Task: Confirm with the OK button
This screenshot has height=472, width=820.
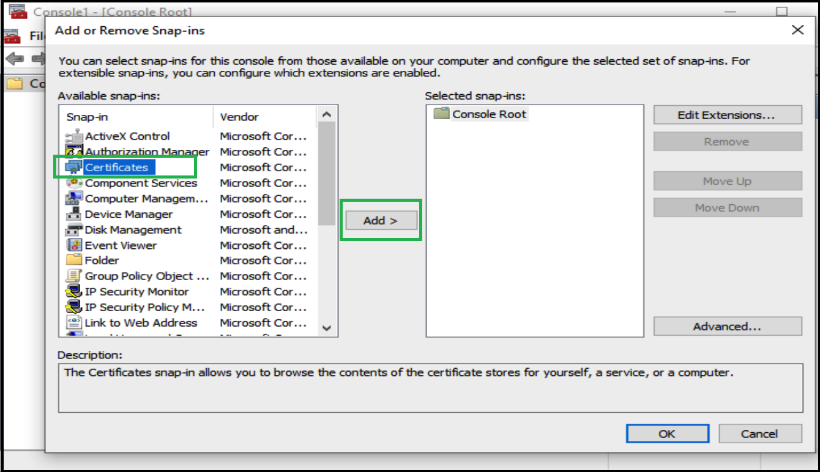Action: coord(666,433)
